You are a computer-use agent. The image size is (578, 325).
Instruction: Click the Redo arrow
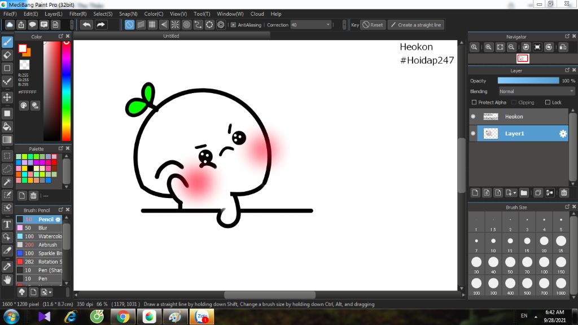coord(100,25)
